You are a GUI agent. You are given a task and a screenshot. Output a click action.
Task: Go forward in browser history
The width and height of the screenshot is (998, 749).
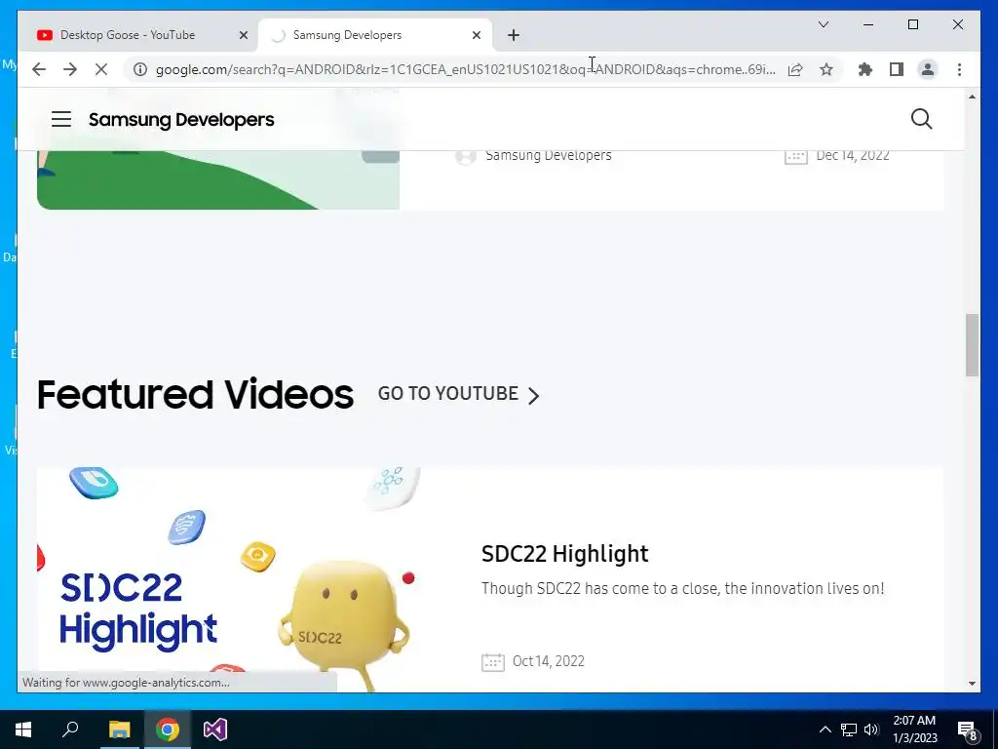[70, 69]
